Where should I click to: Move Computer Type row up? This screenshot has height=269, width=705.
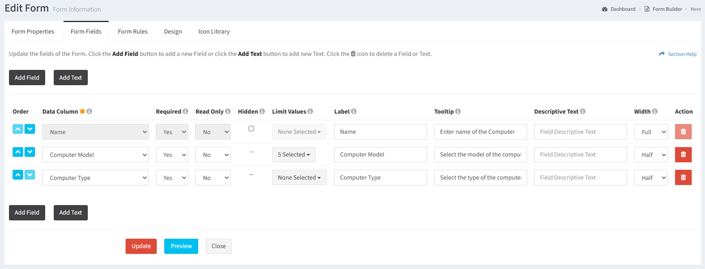[18, 175]
